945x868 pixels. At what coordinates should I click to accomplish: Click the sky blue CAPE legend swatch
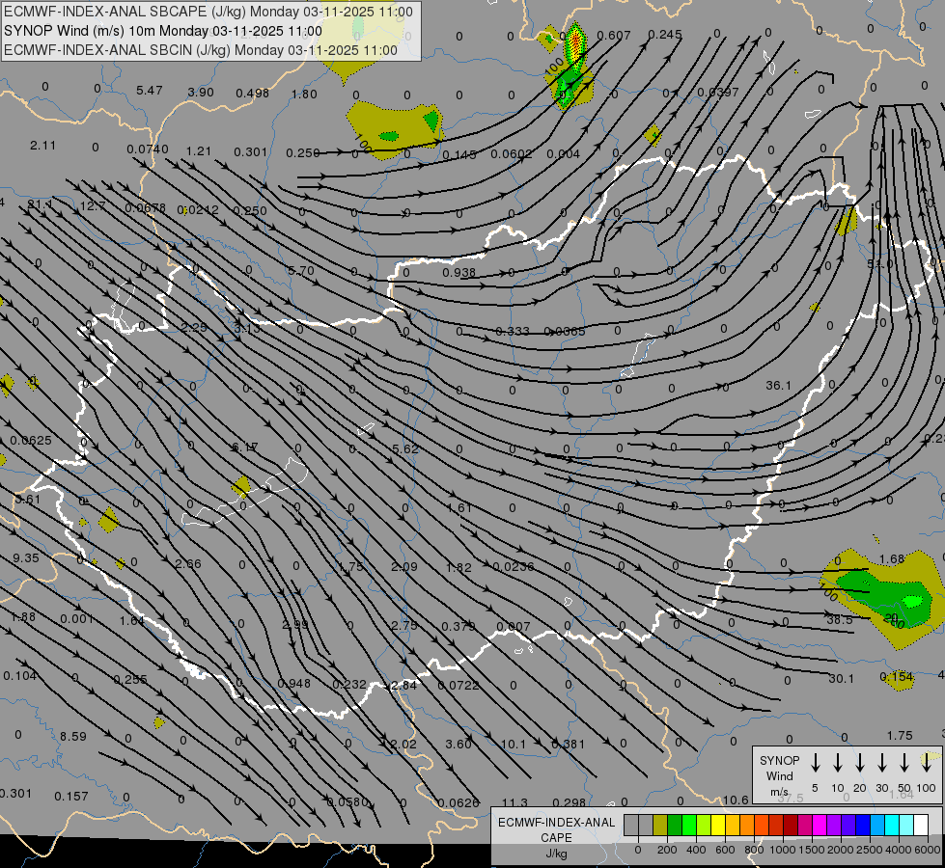[x=876, y=825]
